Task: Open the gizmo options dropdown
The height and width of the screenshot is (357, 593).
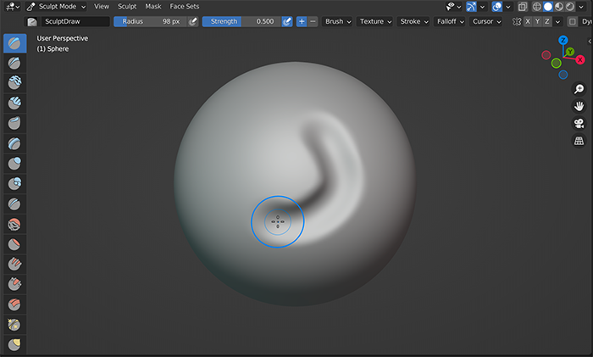Action: click(x=482, y=7)
